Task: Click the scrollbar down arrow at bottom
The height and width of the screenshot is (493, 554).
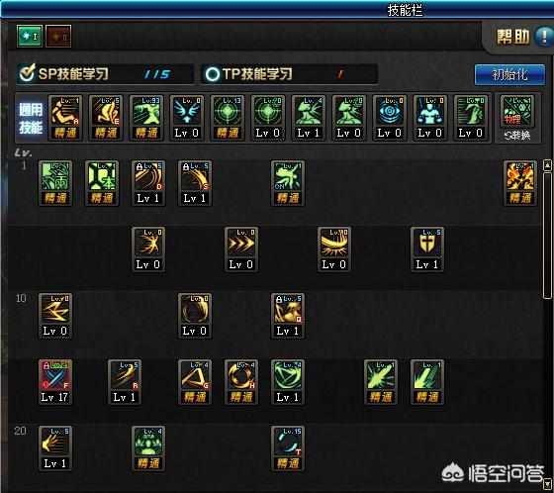Action: [547, 483]
